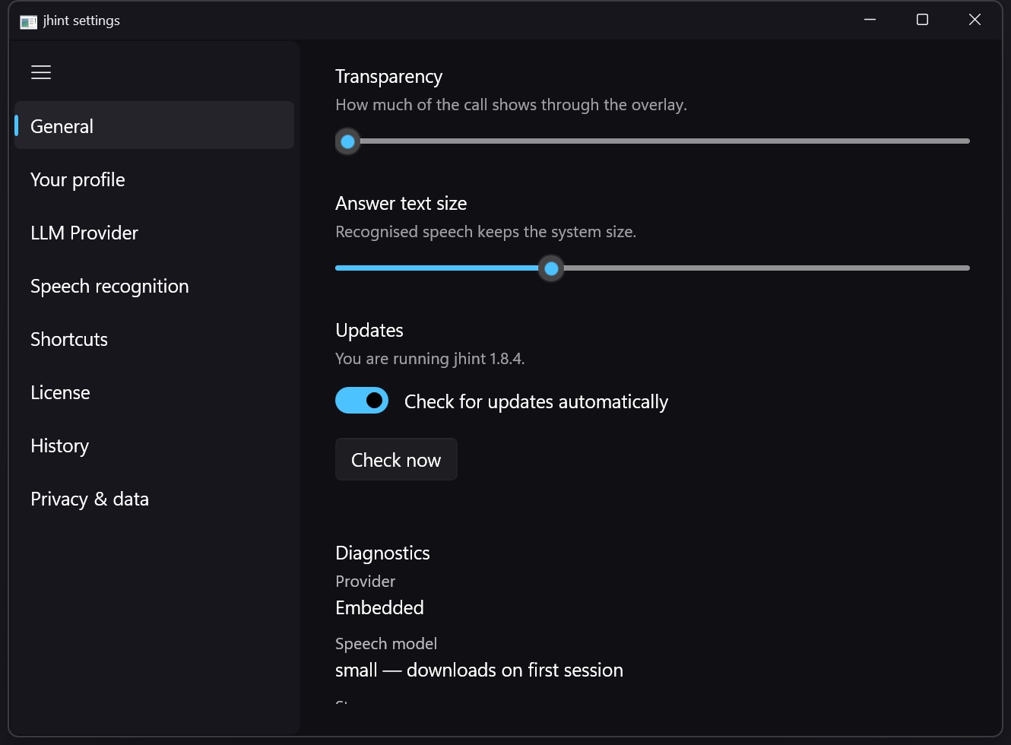Click 'small — downloads on first session' text
Screen dimensions: 1011x745
click(479, 670)
